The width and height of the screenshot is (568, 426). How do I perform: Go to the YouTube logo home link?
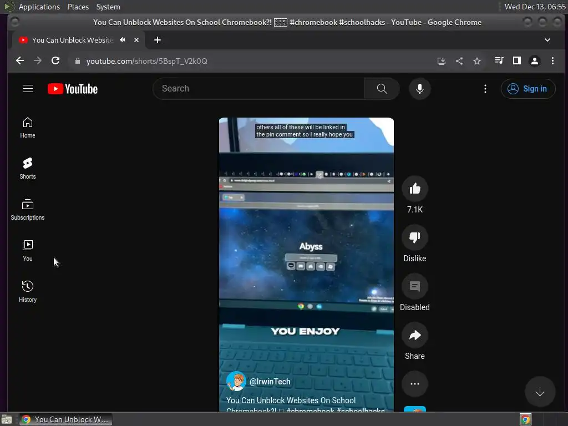point(73,89)
